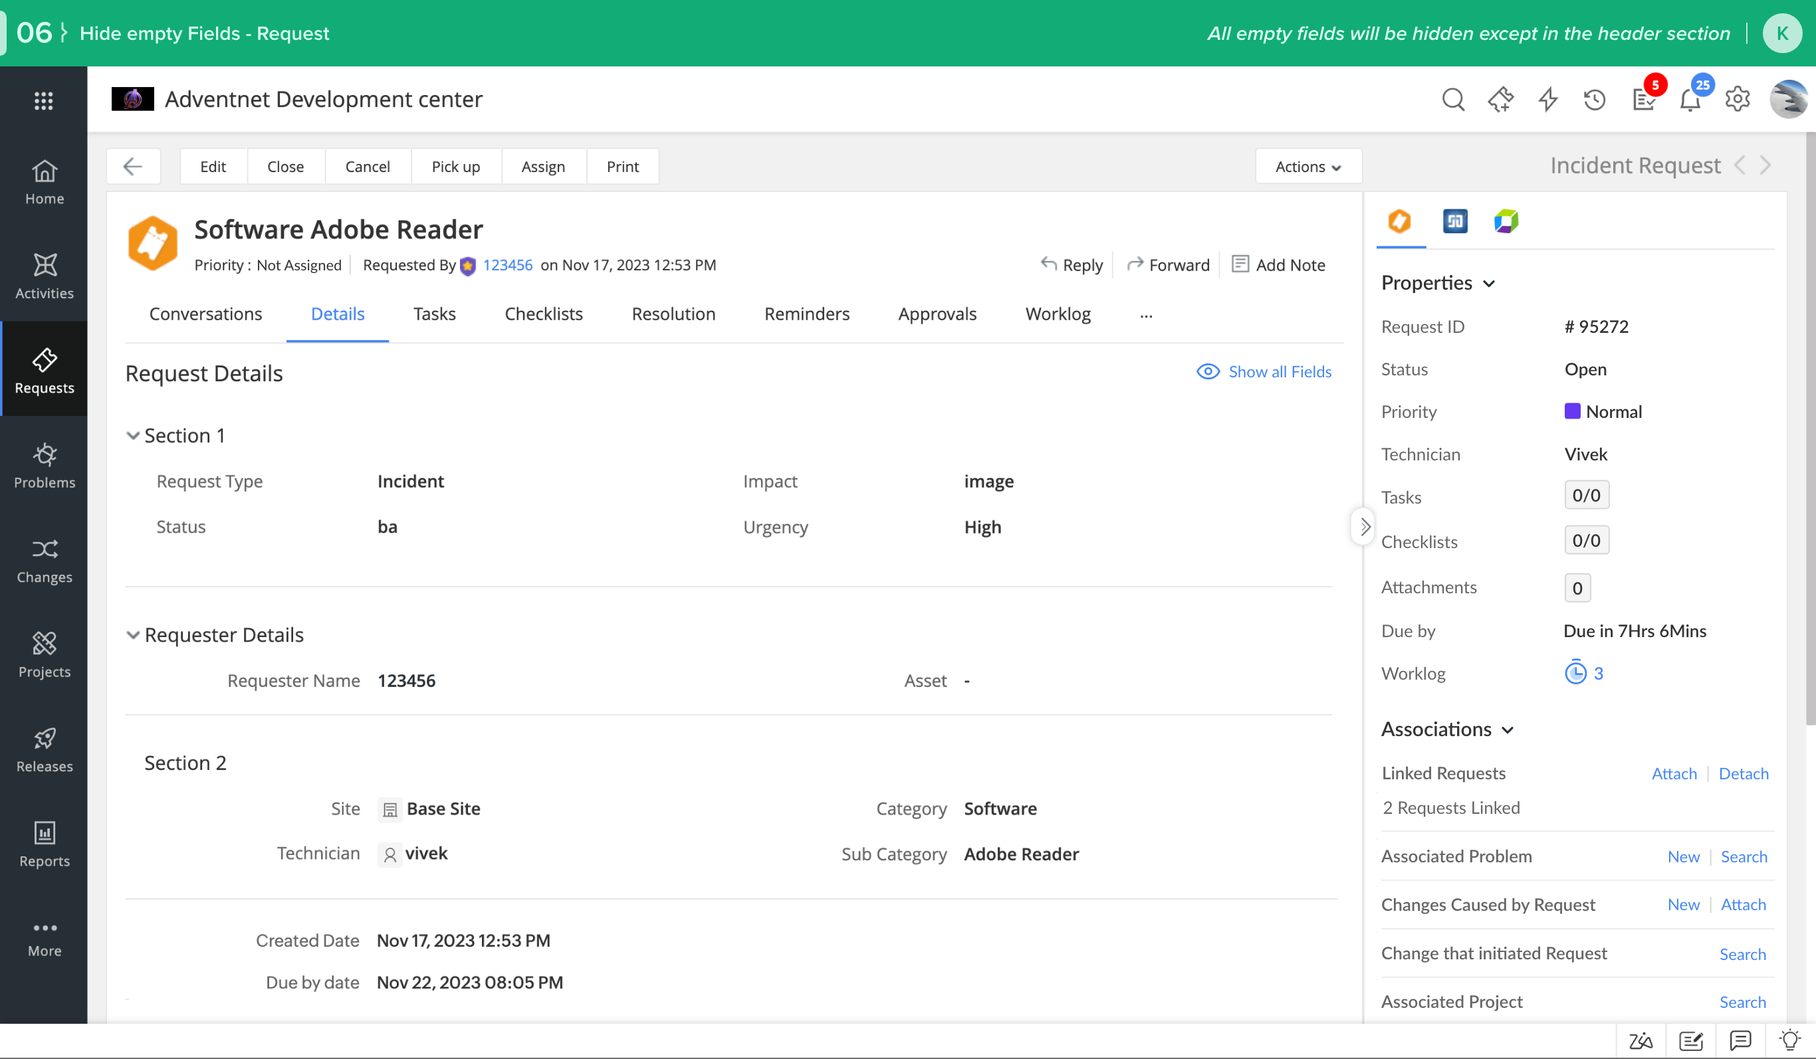Click the quick actions lightning icon
This screenshot has width=1816, height=1059.
pos(1547,100)
